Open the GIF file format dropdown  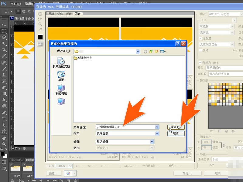click(234, 20)
